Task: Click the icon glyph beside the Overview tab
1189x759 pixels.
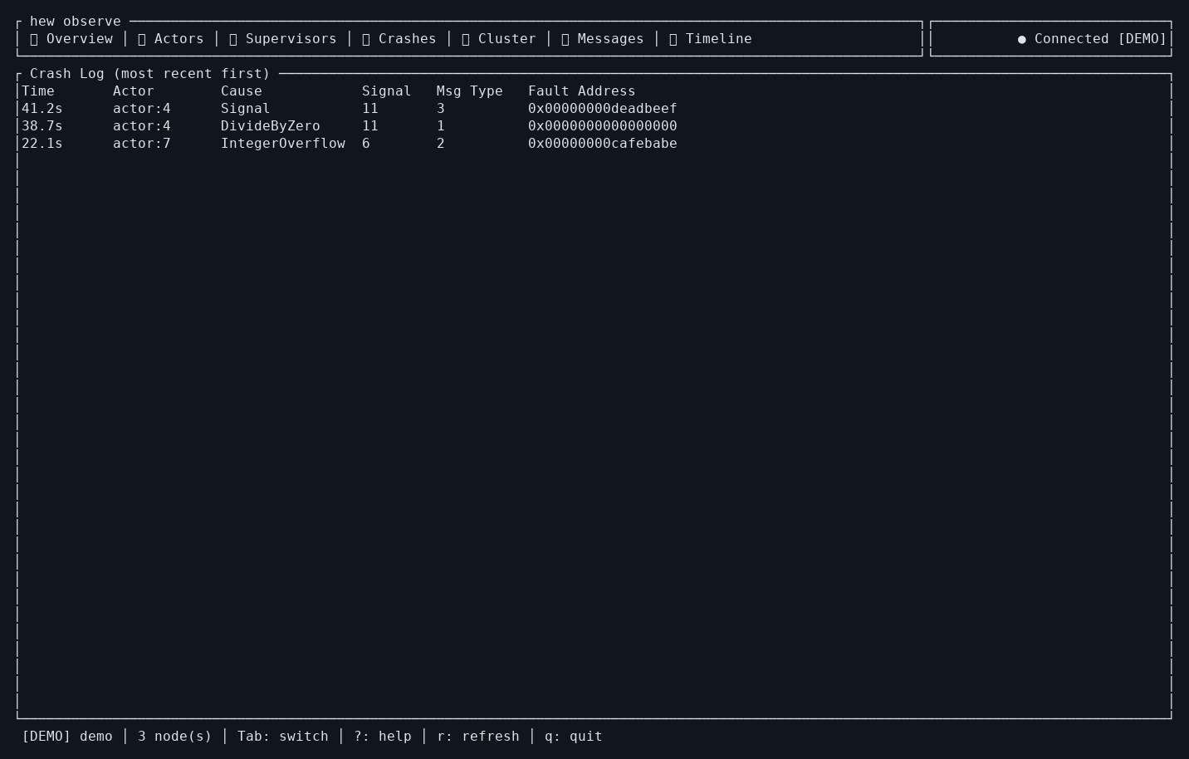Action: click(x=34, y=39)
